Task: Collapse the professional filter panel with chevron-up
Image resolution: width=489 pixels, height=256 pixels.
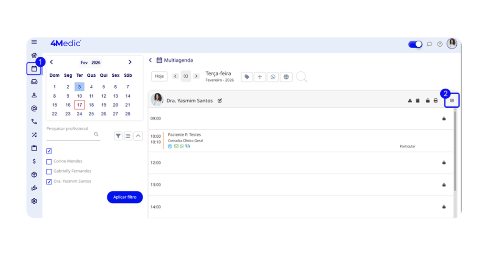Action: (138, 136)
